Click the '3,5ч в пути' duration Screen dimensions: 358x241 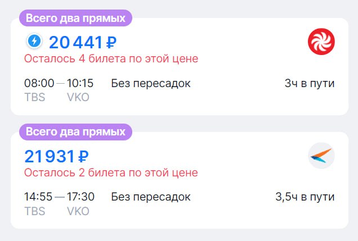[305, 197]
